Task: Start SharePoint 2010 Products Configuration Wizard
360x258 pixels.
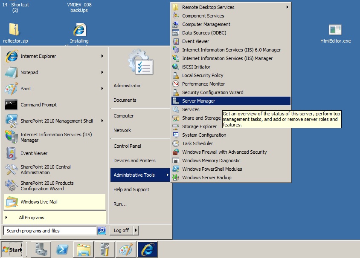Action: pos(54,186)
